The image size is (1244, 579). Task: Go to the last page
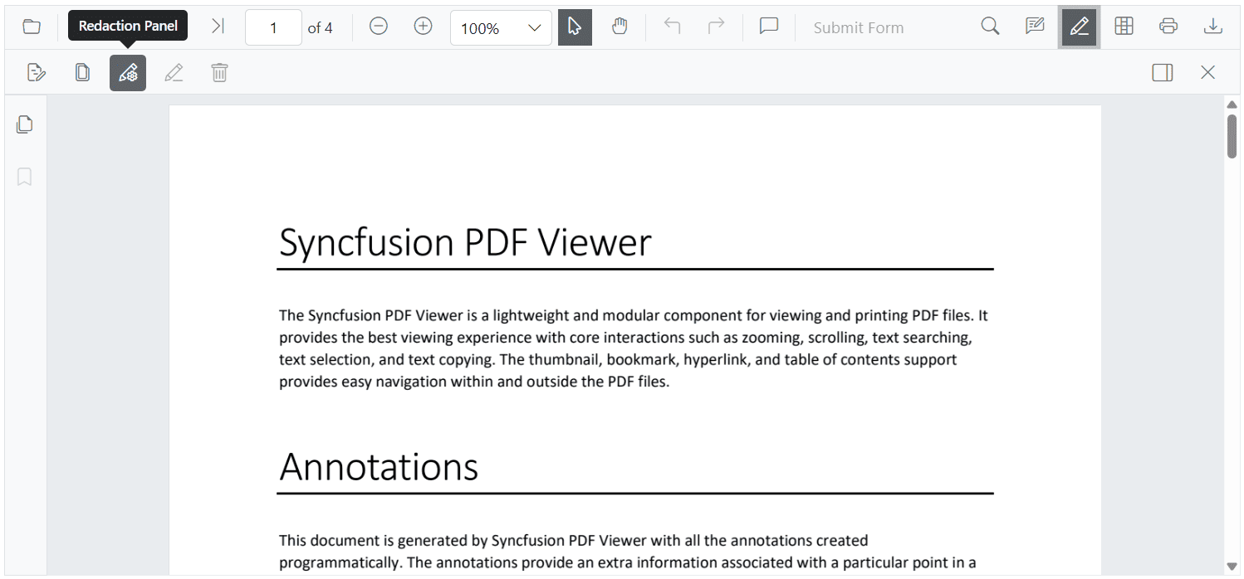point(218,27)
